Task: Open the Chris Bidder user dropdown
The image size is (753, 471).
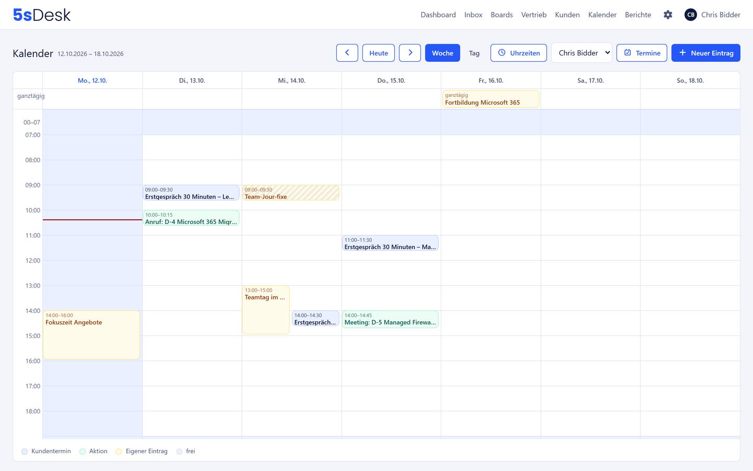Action: tap(581, 53)
